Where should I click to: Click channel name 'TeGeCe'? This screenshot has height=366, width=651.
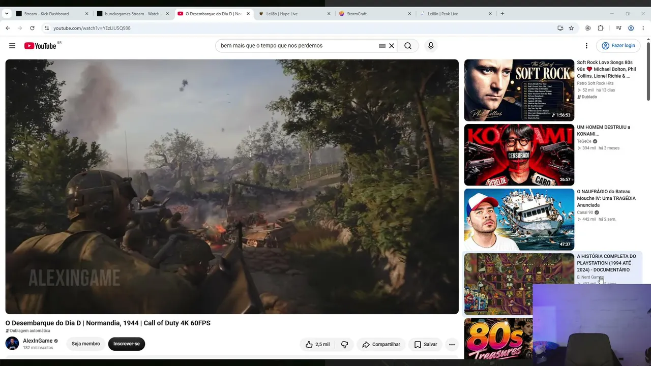tap(584, 141)
